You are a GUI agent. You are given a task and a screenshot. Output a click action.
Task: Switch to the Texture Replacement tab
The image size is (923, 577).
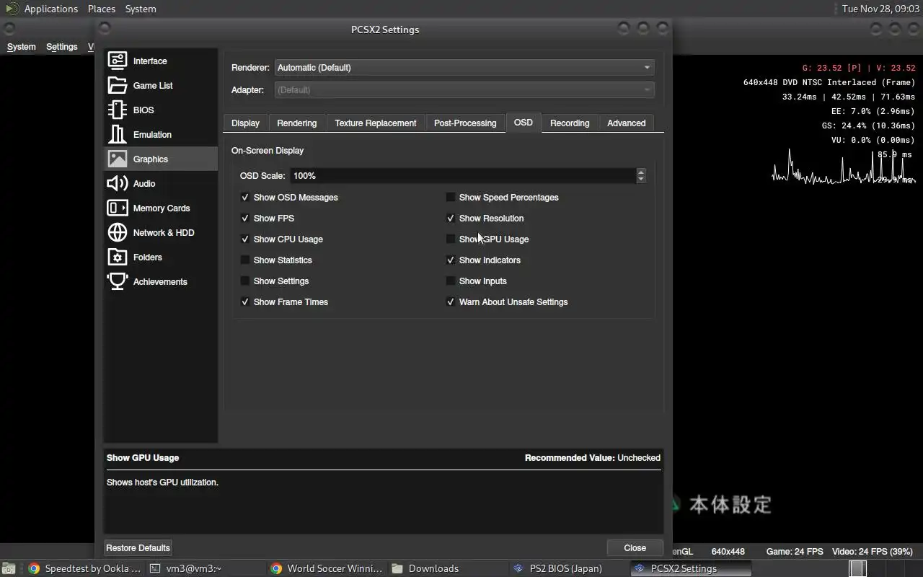375,123
